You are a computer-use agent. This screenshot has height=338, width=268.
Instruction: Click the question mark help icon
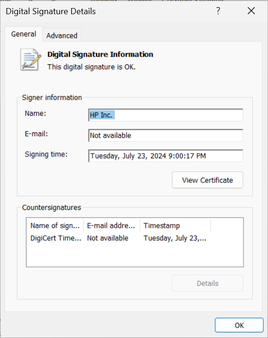(218, 11)
